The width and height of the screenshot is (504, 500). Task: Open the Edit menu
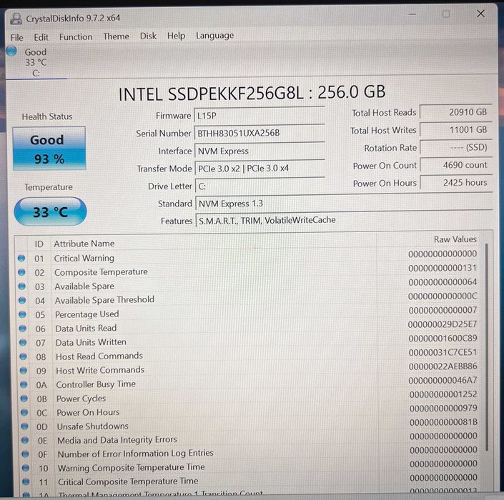point(41,37)
